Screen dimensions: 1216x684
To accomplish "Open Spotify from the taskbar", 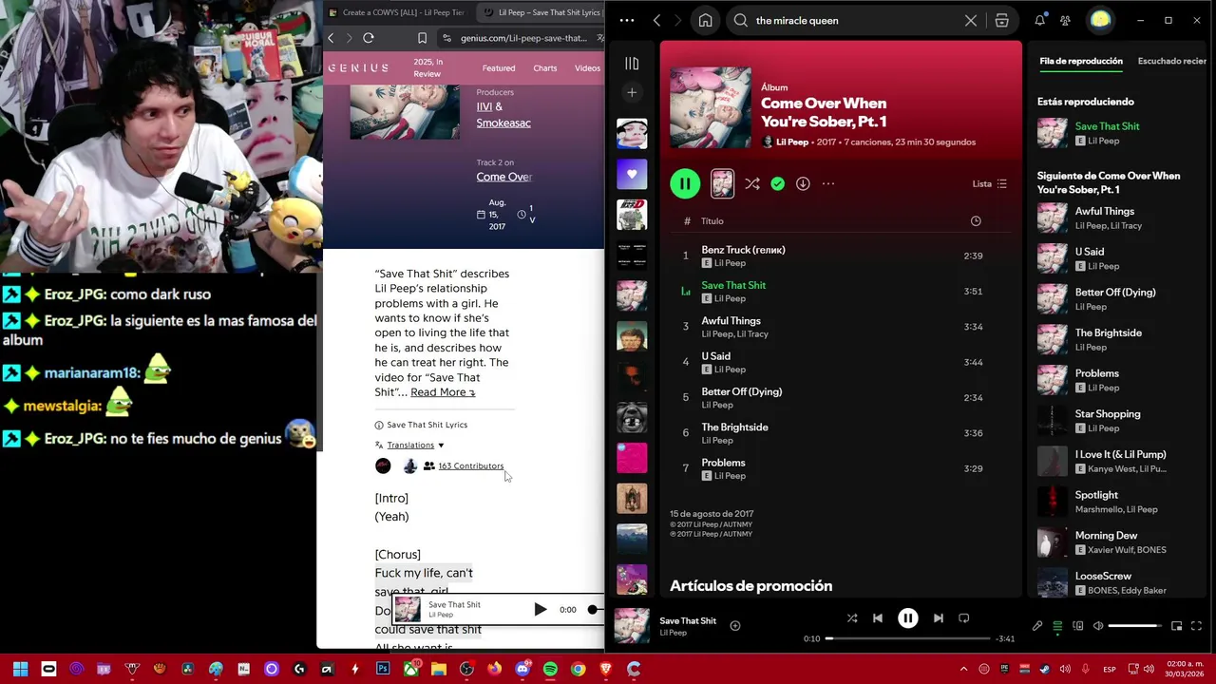I will [550, 670].
